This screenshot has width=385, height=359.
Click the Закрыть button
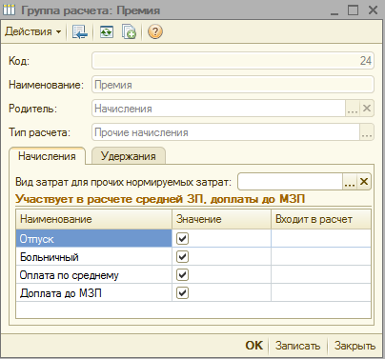pyautogui.click(x=355, y=346)
